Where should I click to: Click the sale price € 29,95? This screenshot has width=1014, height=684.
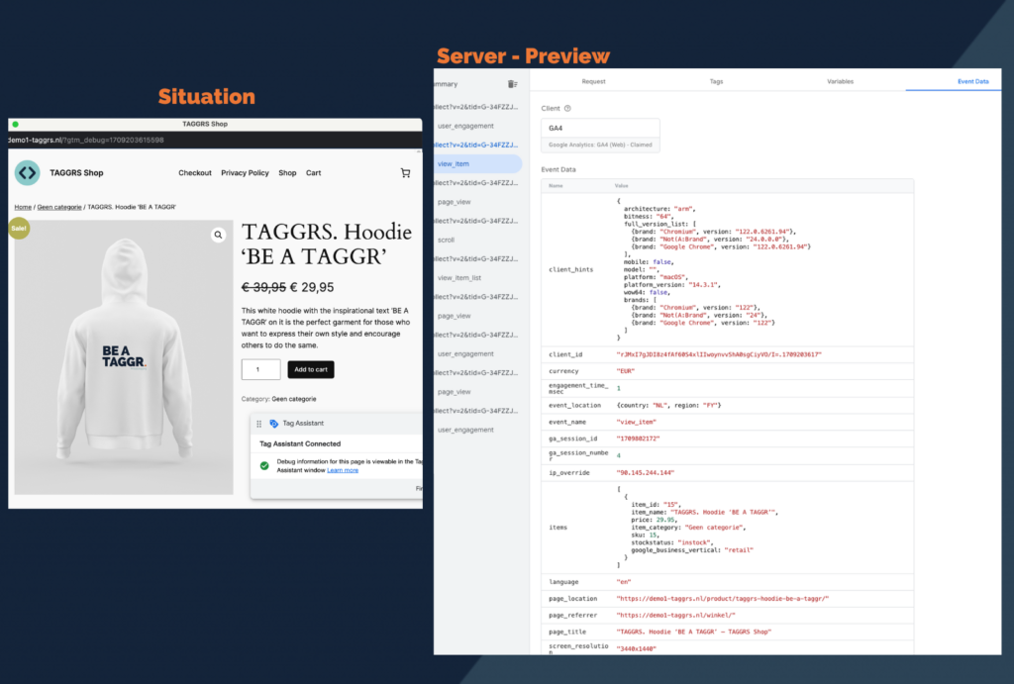tap(312, 288)
